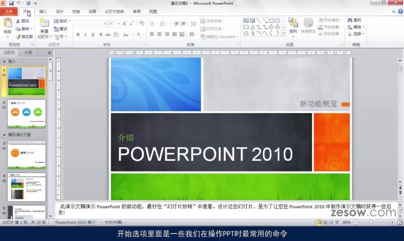The height and width of the screenshot is (241, 404).
Task: Select the rectangle shape in the gallery
Action: (x=271, y=21)
